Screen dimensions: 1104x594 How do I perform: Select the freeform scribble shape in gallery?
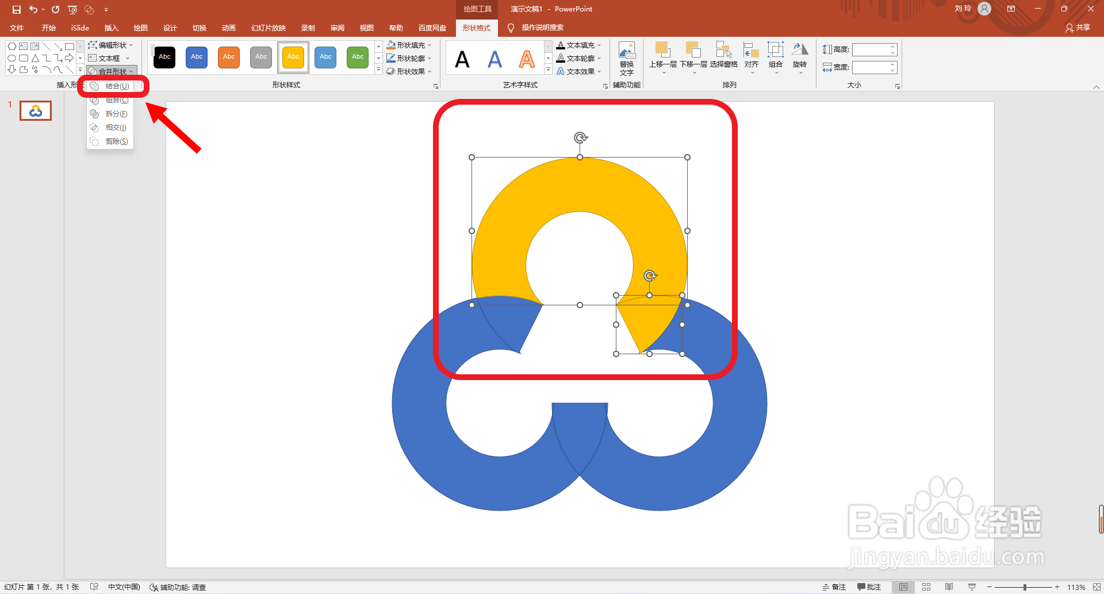pos(35,70)
